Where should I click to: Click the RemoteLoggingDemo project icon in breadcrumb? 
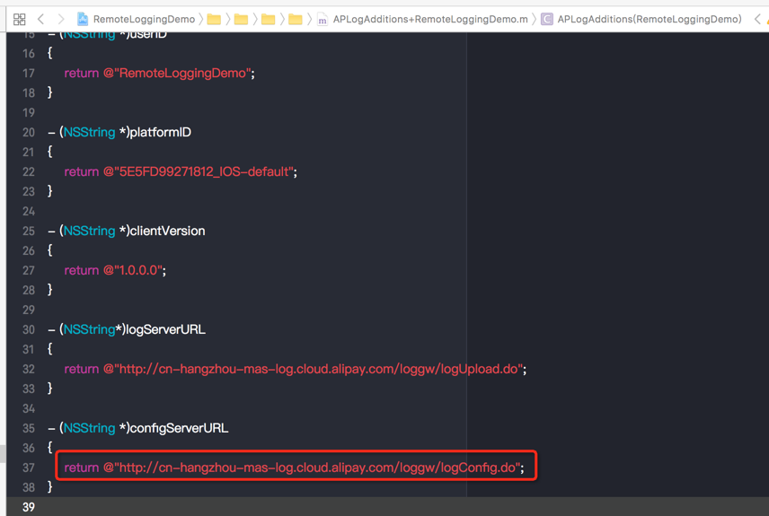tap(83, 19)
